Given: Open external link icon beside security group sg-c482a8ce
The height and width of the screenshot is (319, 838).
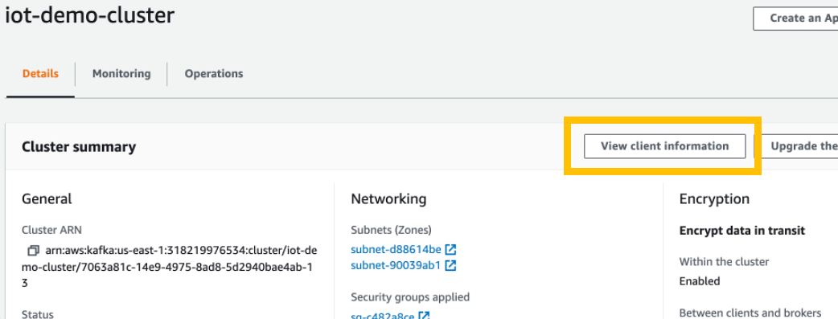Looking at the screenshot, I should (x=424, y=316).
